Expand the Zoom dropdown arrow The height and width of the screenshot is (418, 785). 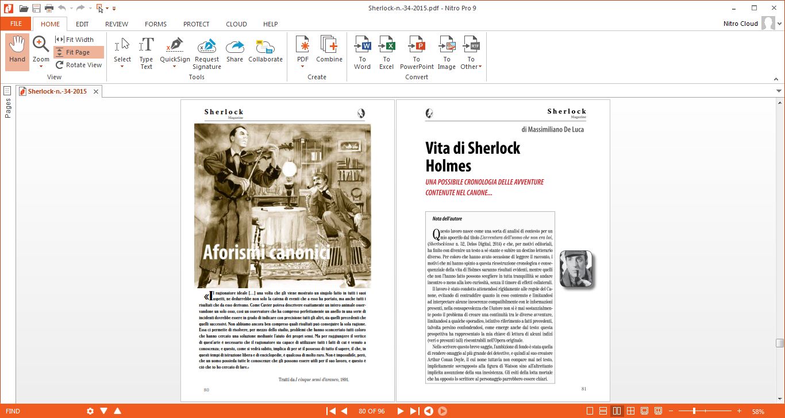click(41, 67)
